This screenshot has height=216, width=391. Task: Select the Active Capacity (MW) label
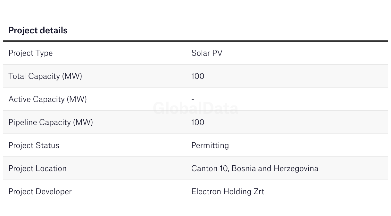(47, 99)
